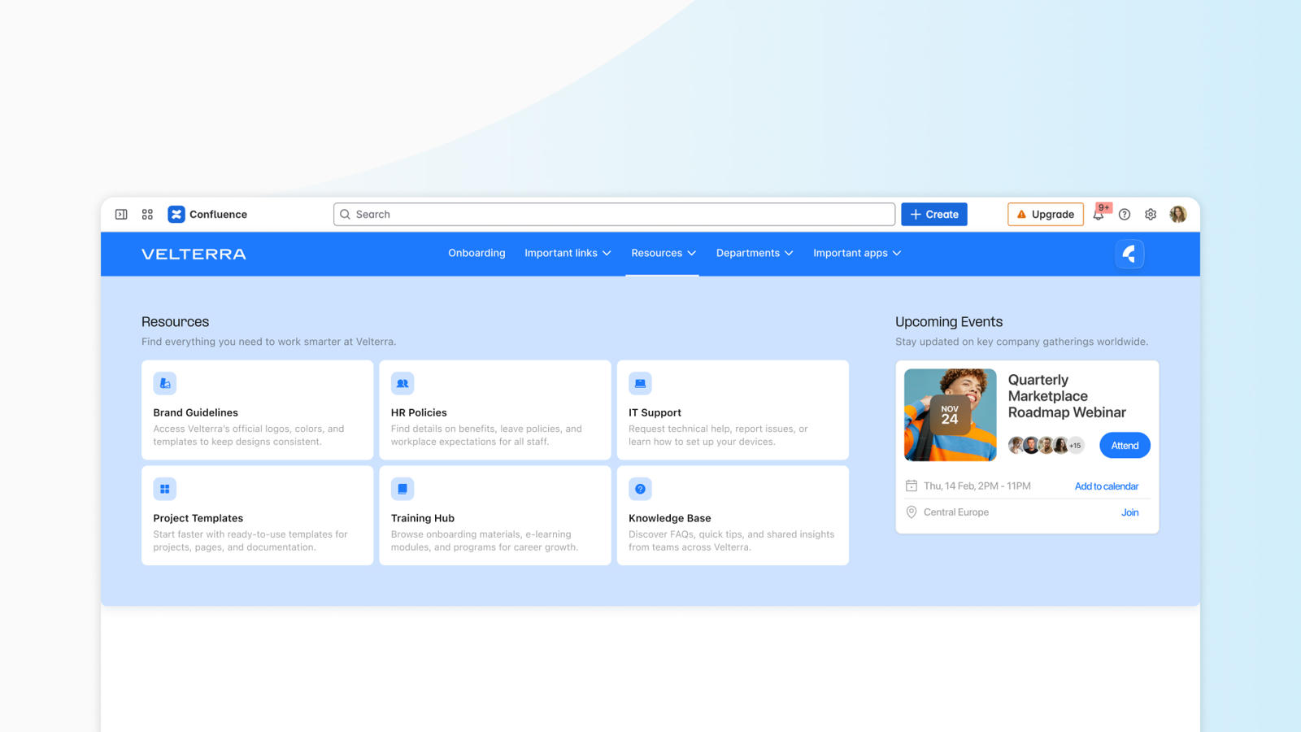Open the notifications bell icon
Viewport: 1301px width, 732px height.
click(1099, 215)
